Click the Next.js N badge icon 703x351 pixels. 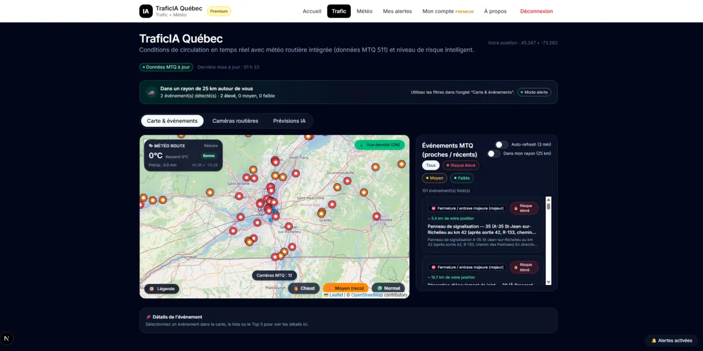[7, 339]
